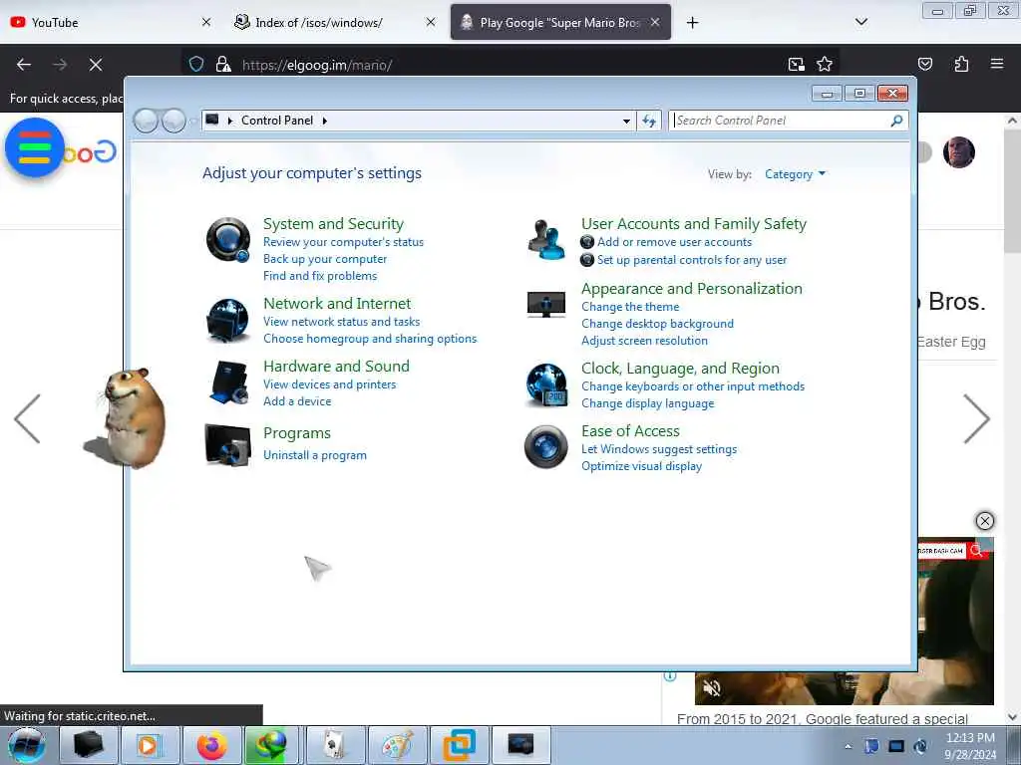Show hidden system tray icons arrow

pos(848,746)
